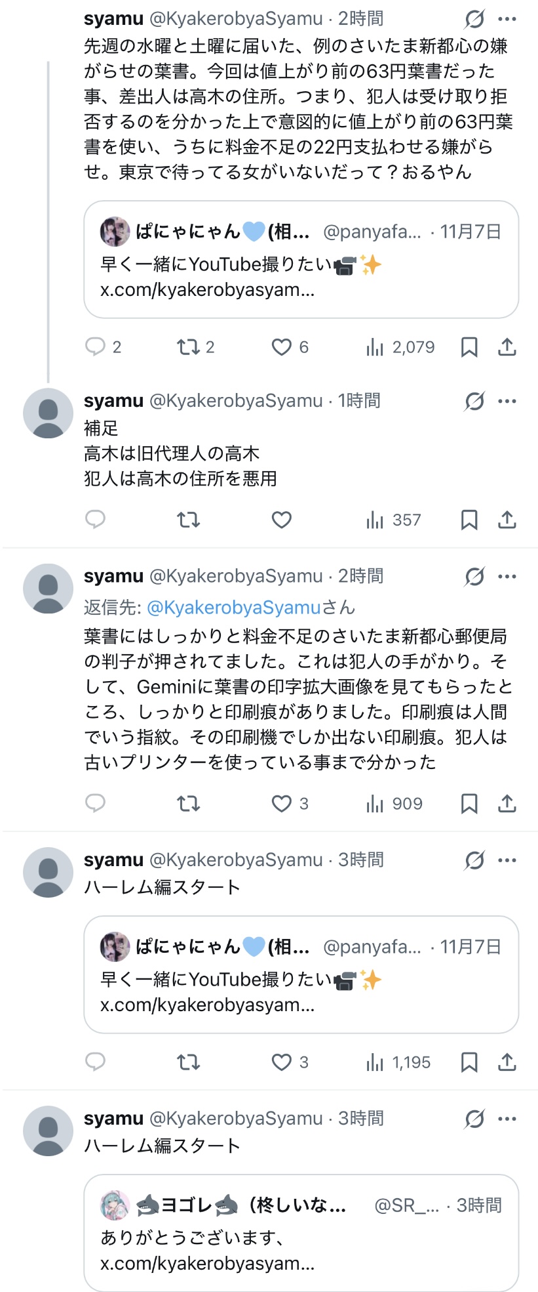Bookmark the tweet with 2,079 views
This screenshot has height=1292, width=538.
click(x=469, y=347)
